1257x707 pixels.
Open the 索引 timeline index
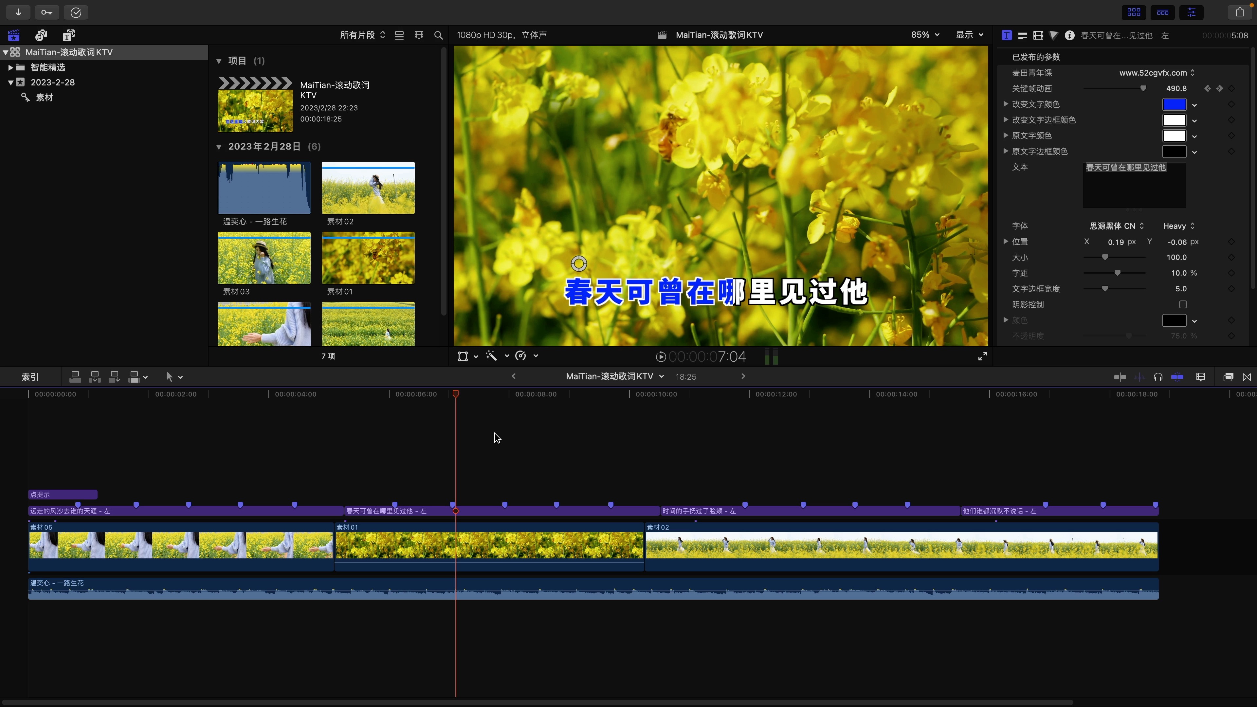(30, 377)
